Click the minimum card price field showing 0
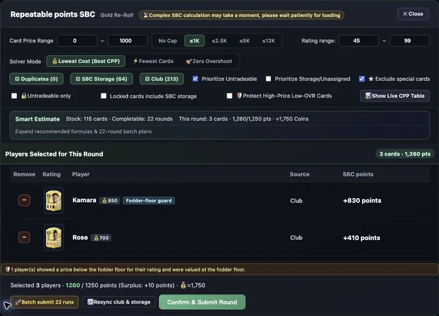This screenshot has height=316, width=439. point(77,41)
